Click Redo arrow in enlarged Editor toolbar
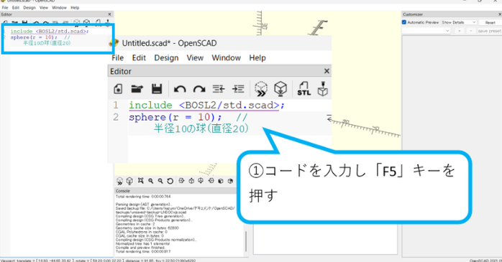This screenshot has width=502, height=262. click(x=199, y=89)
